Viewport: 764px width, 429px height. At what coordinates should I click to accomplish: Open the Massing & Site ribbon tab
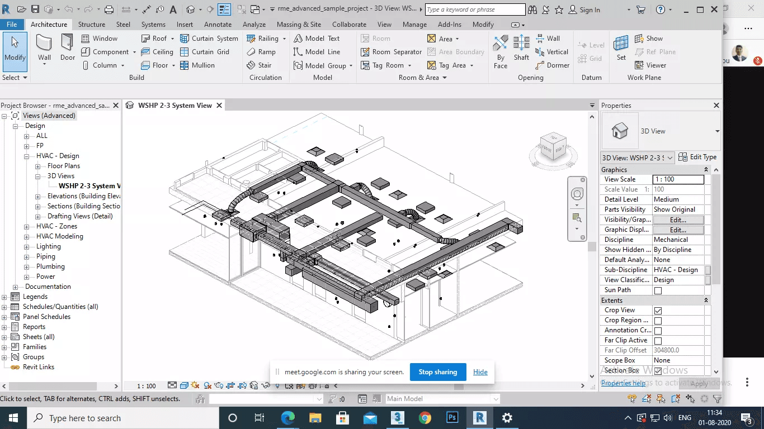(x=299, y=24)
